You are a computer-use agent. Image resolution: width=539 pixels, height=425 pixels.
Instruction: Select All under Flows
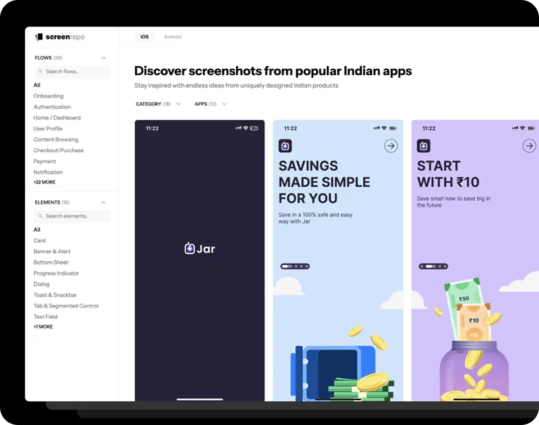click(x=37, y=85)
